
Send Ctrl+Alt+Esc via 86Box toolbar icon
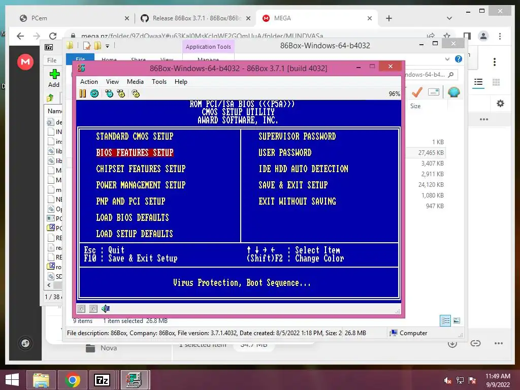[121, 93]
